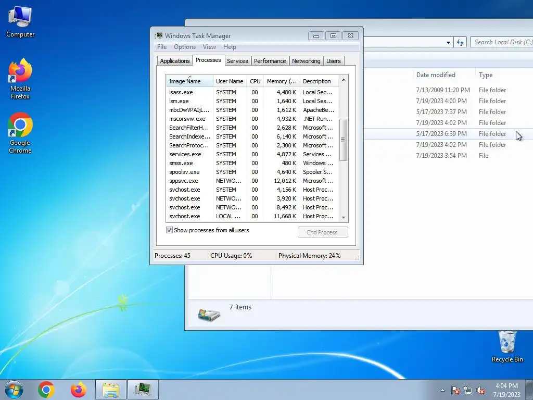Select the spoolsv.exe process row

pos(252,172)
